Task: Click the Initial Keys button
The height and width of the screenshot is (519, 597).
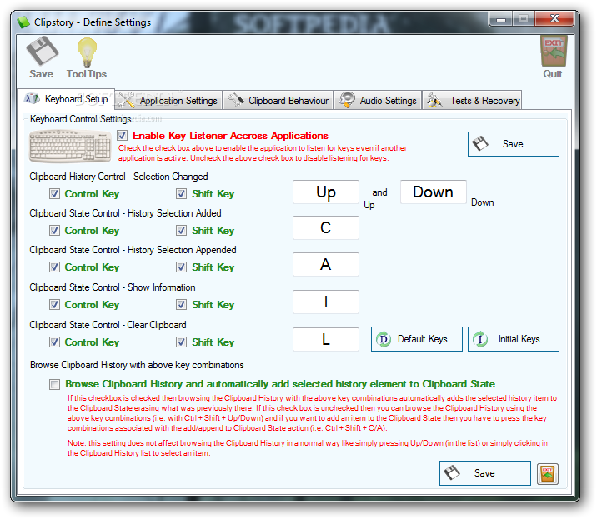Action: coord(514,339)
